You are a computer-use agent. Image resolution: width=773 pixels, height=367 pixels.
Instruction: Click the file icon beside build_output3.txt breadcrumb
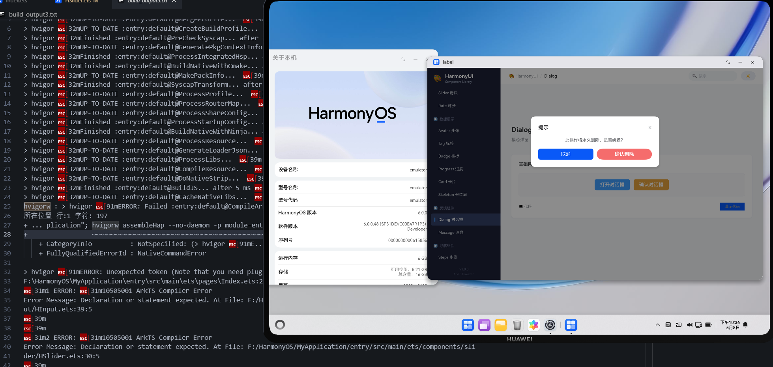click(3, 14)
